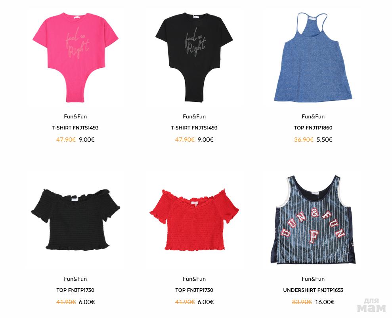Open the black smocked off-shoulder top image
Image resolution: width=392 pixels, height=318 pixels.
(75, 219)
